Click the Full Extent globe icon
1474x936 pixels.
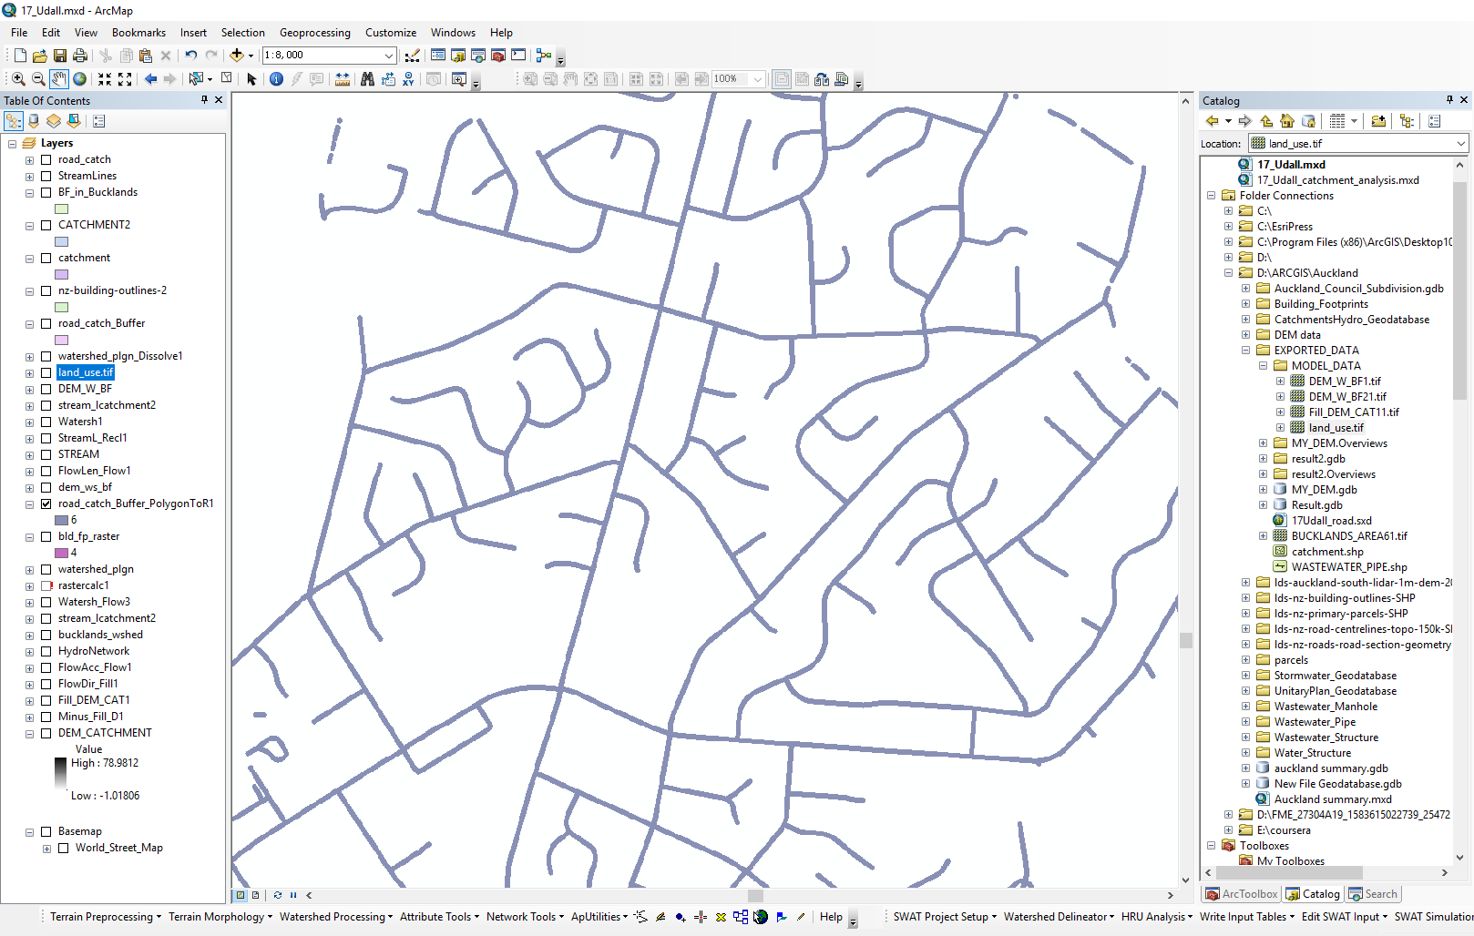[x=80, y=79]
